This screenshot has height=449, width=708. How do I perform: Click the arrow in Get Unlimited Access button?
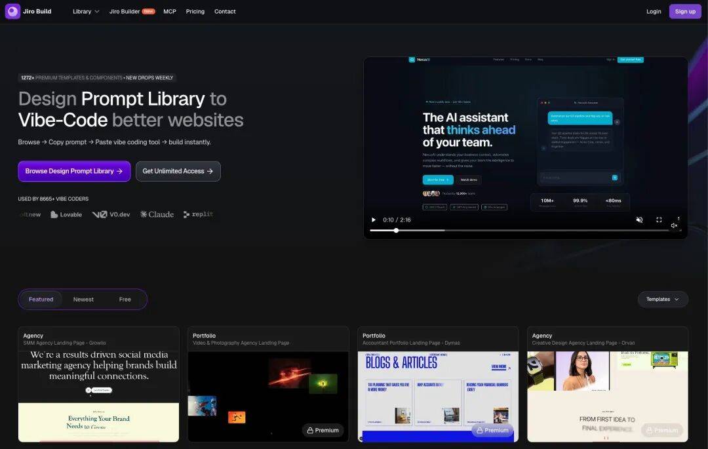click(x=210, y=172)
